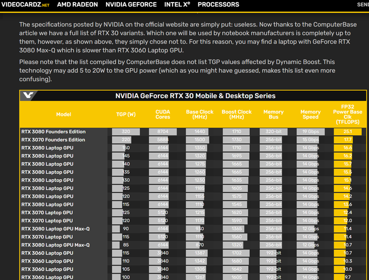The width and height of the screenshot is (369, 280).
Task: Click the 12.0 TFLOPS cell
Action: tap(347, 221)
